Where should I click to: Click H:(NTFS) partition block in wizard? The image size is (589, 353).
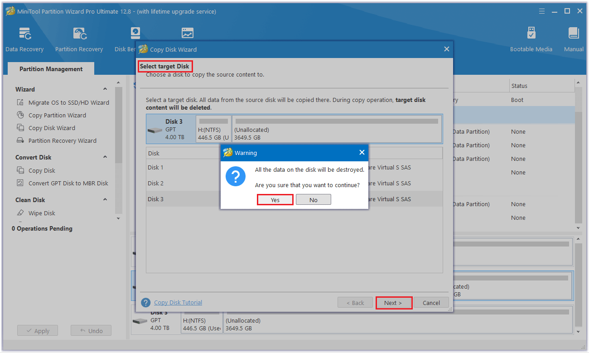point(213,129)
